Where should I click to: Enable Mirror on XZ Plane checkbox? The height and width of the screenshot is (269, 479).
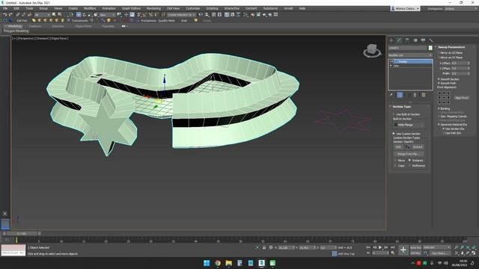coord(439,53)
